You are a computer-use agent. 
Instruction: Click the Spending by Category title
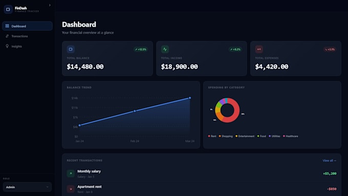tap(226, 88)
